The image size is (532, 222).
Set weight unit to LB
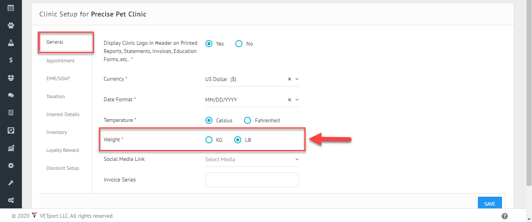pyautogui.click(x=238, y=140)
